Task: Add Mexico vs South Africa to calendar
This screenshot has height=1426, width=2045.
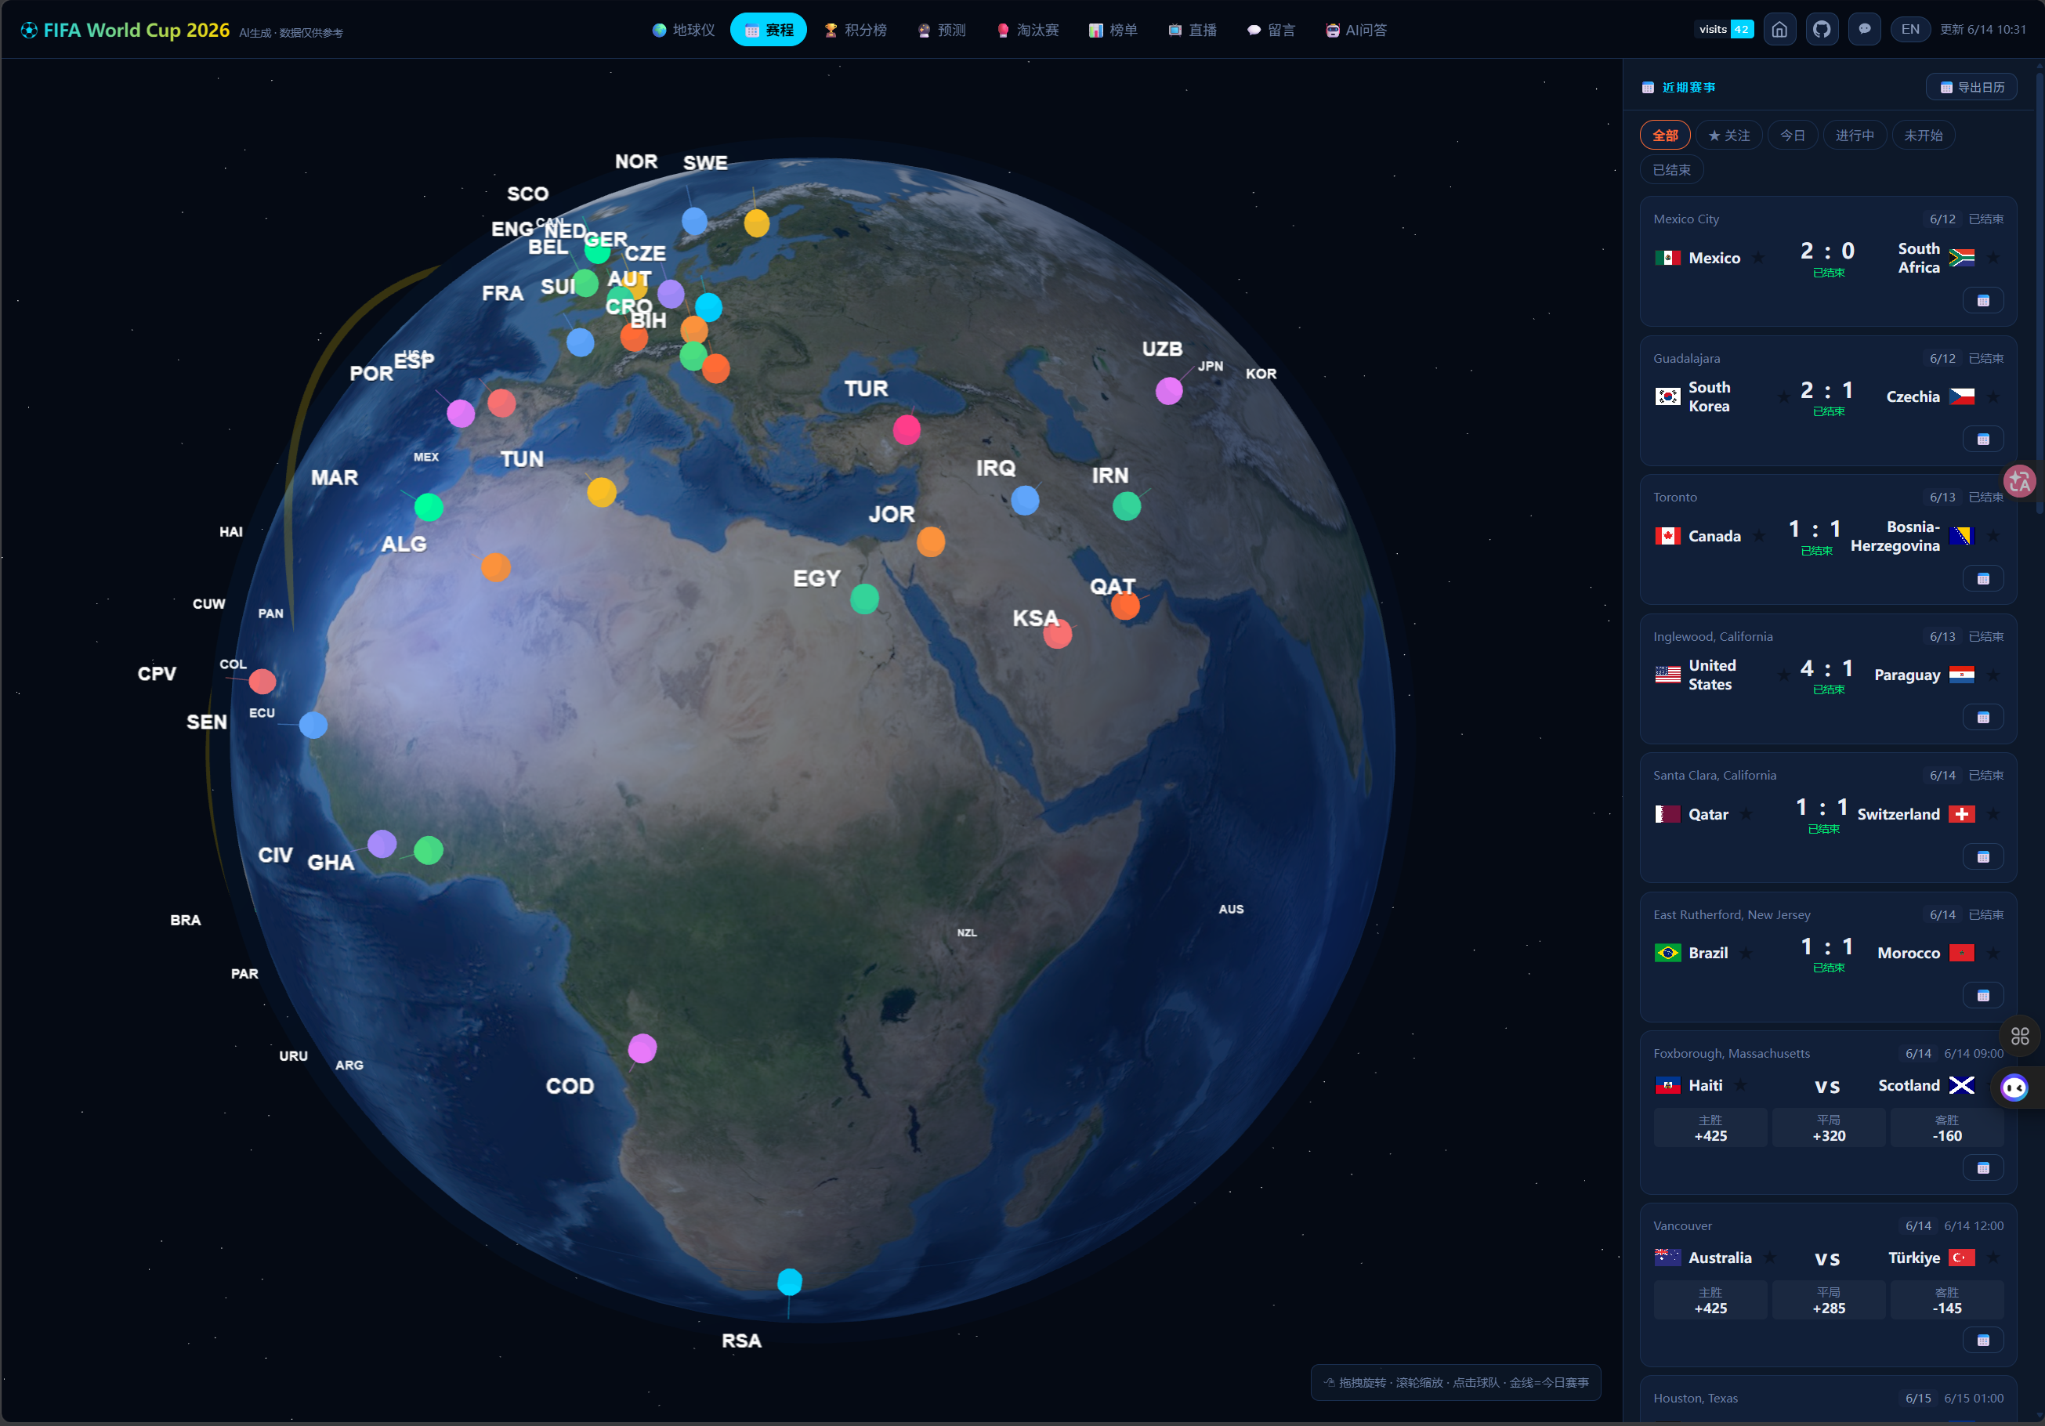Action: [1982, 300]
